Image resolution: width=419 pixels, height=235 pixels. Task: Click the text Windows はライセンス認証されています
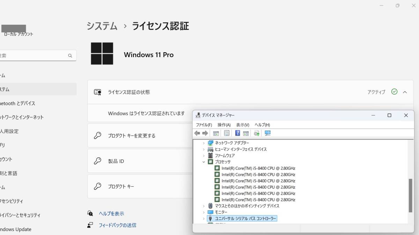pos(146,113)
